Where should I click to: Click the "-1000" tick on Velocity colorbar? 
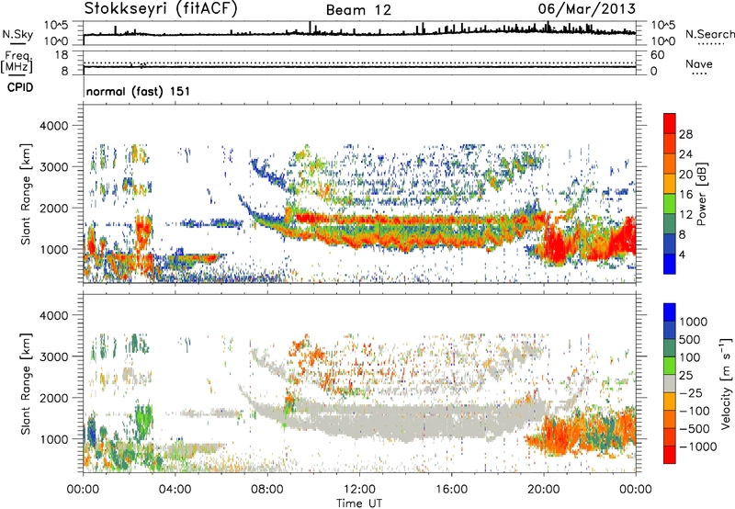click(x=698, y=447)
